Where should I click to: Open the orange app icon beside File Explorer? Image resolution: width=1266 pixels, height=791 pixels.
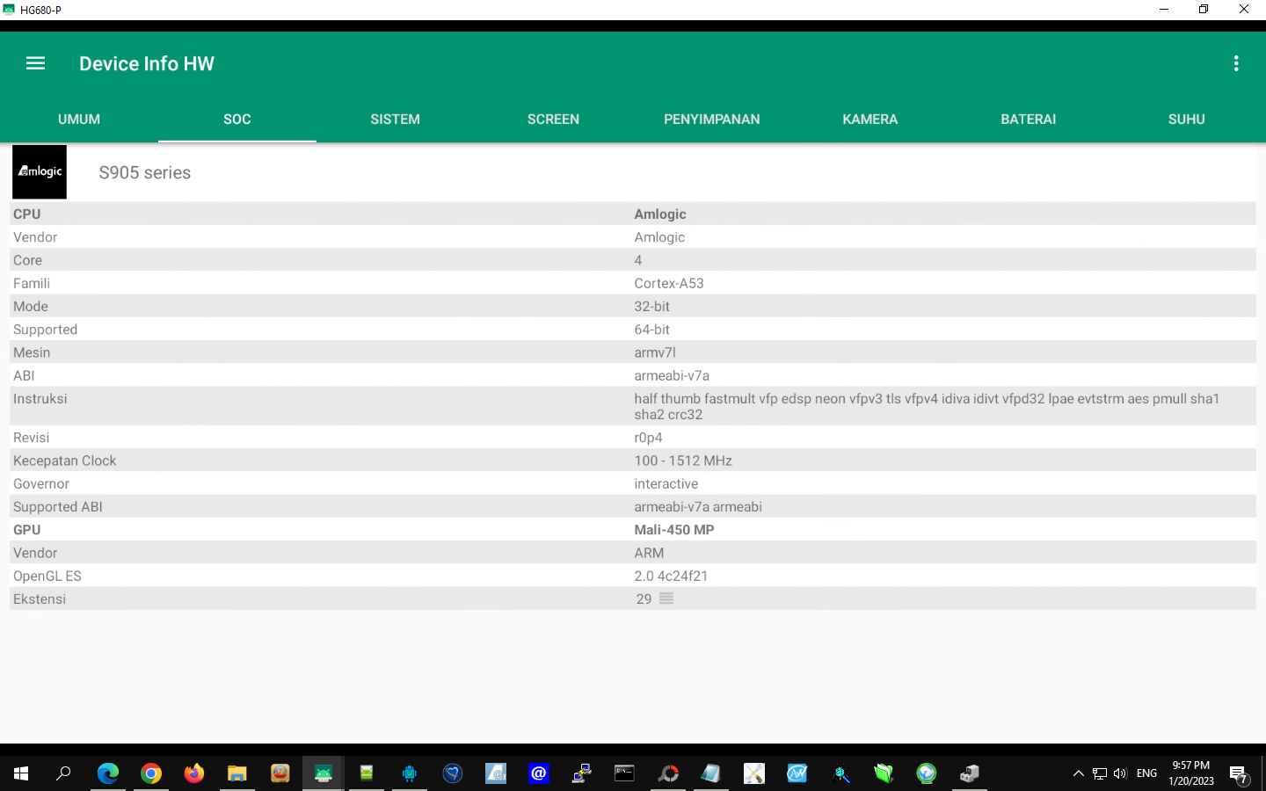pos(280,773)
